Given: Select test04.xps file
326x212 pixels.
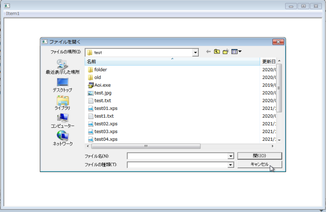Looking at the screenshot, I should click(x=103, y=139).
